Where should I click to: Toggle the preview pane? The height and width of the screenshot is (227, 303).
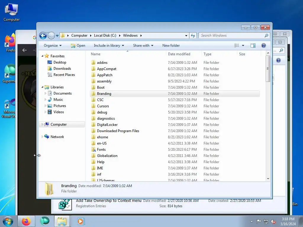(253, 46)
